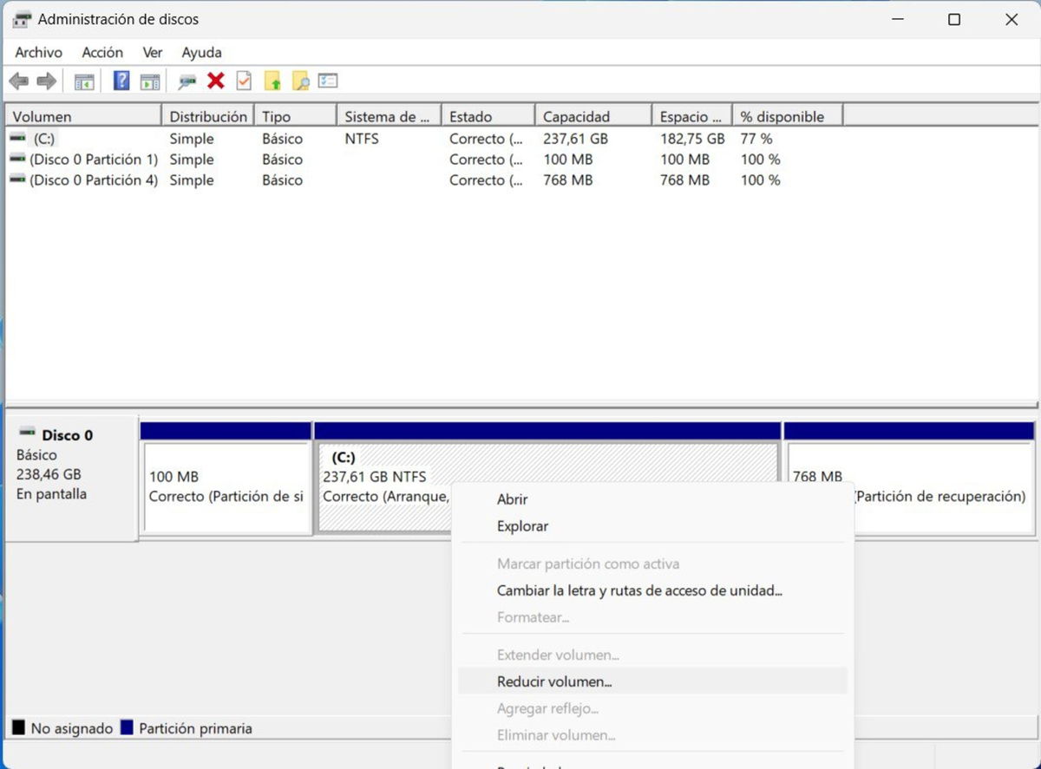The width and height of the screenshot is (1041, 769).
Task: Open the Ver menu
Action: (153, 52)
